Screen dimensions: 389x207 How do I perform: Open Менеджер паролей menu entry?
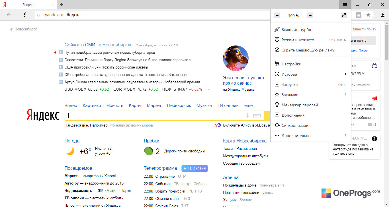coord(311,105)
